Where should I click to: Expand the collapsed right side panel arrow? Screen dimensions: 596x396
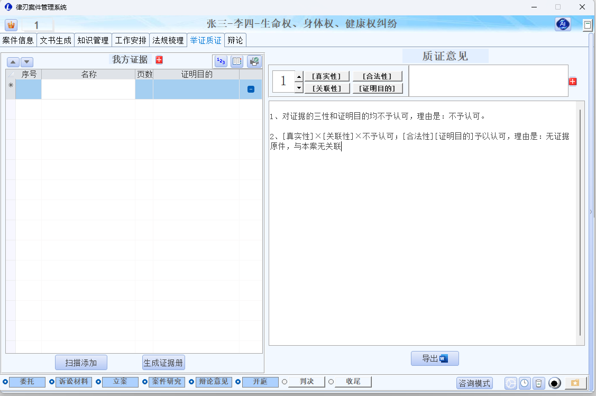[591, 212]
